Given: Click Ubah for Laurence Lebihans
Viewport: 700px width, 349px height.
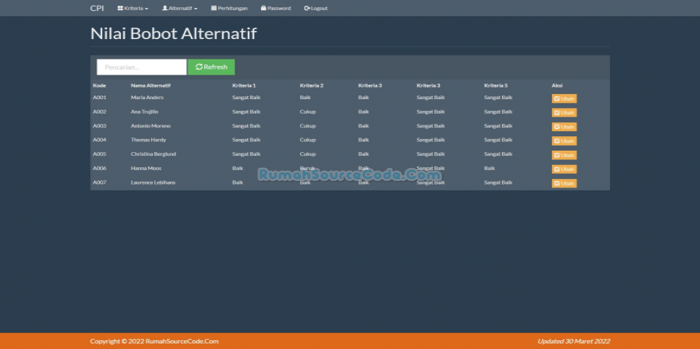Looking at the screenshot, I should point(564,183).
